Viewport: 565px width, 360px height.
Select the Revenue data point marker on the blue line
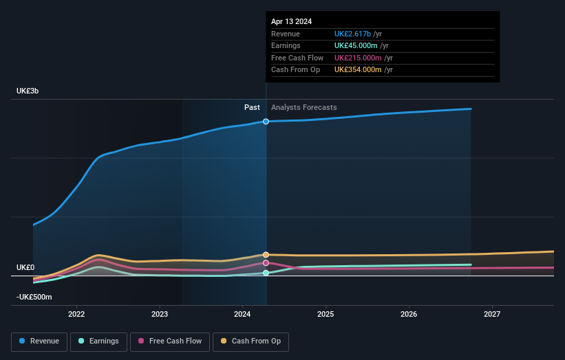(266, 122)
